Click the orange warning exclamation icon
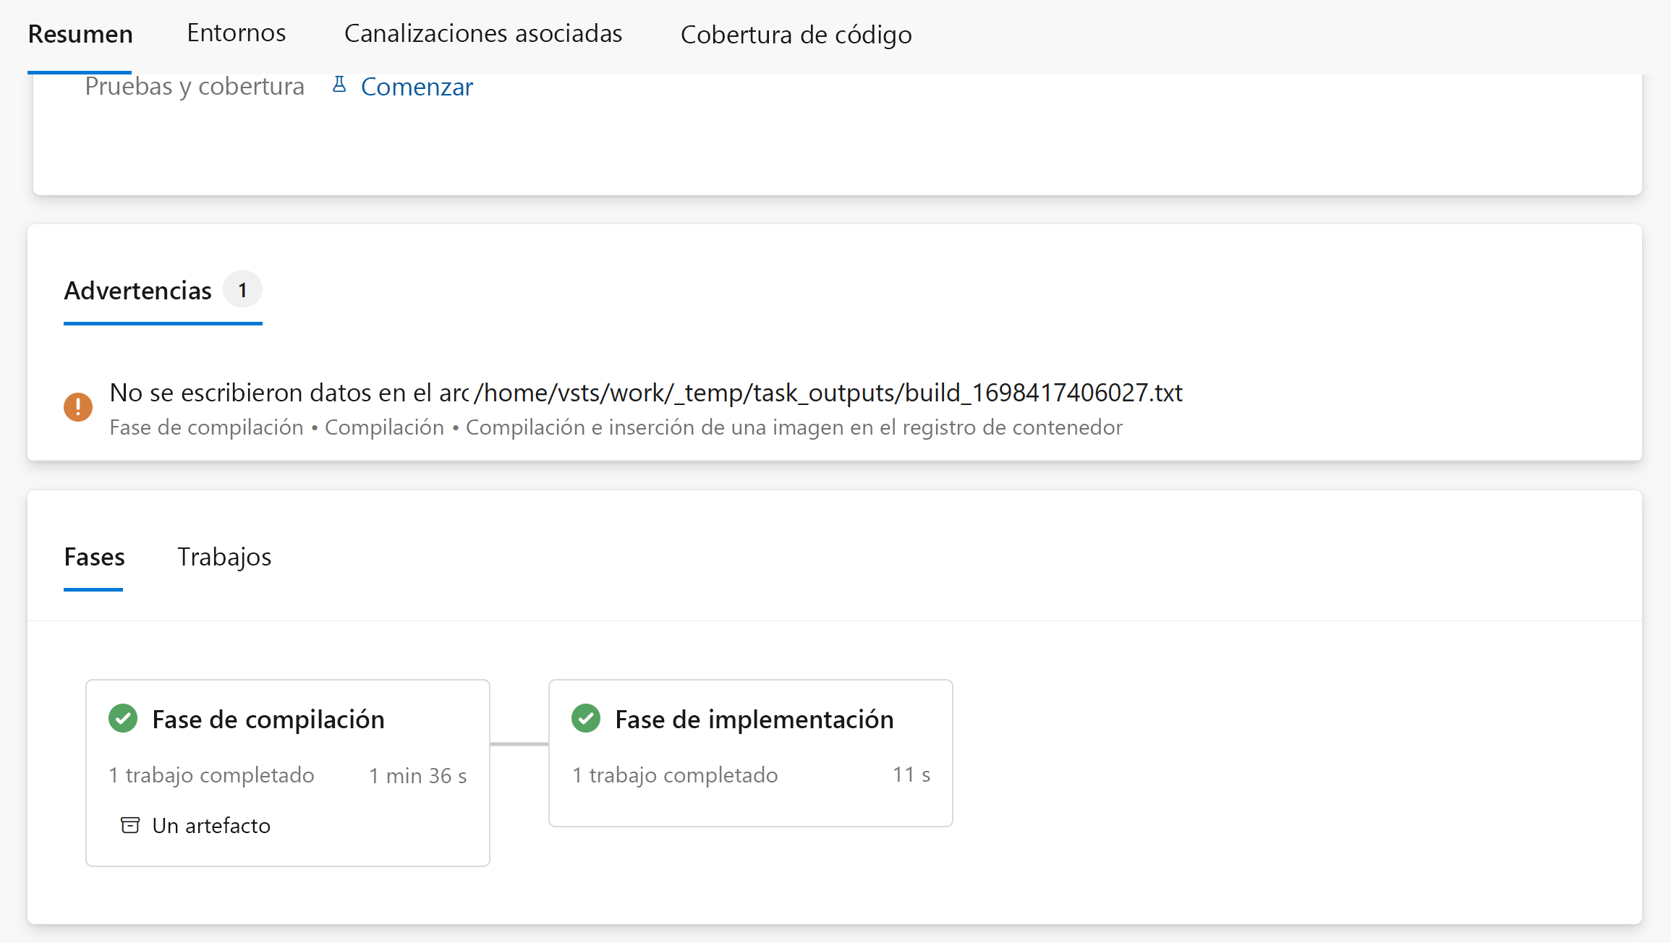 tap(78, 407)
